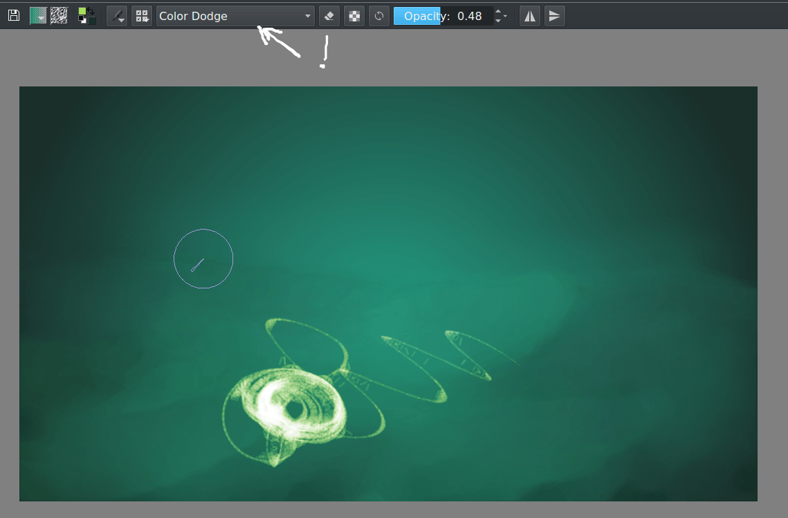
Task: Open the gradient fill preset picker
Action: tap(37, 15)
